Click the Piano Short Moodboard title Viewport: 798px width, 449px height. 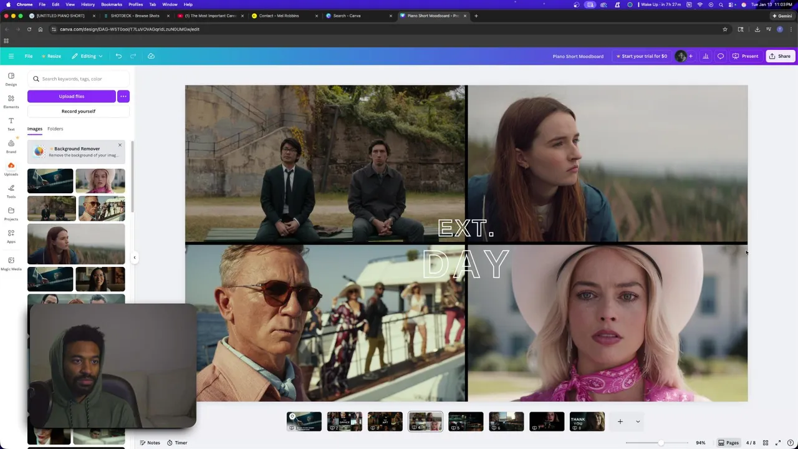(578, 56)
